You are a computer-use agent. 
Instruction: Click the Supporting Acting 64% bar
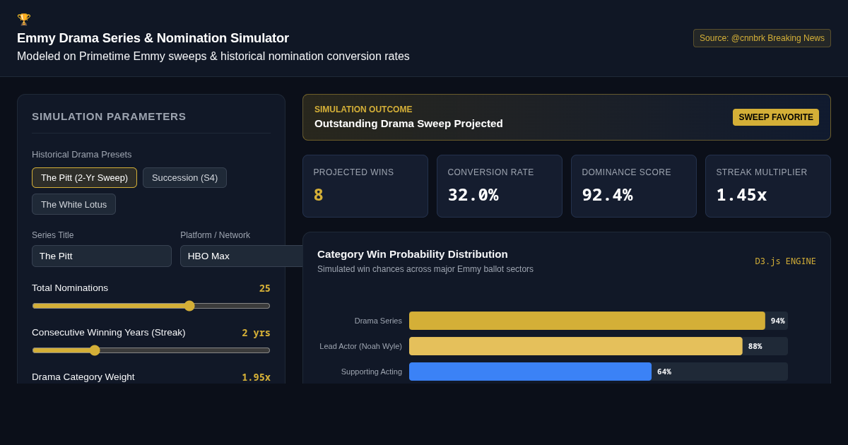tap(530, 372)
